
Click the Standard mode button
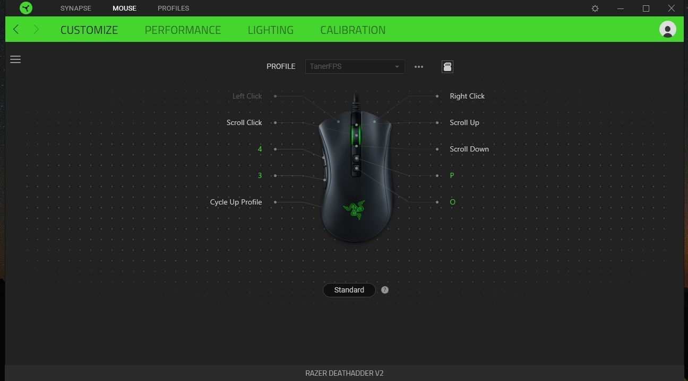349,290
